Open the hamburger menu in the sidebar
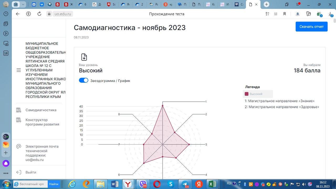The width and height of the screenshot is (336, 189). 19,70
